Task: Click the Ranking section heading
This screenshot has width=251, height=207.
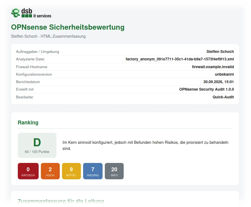Action: point(28,122)
